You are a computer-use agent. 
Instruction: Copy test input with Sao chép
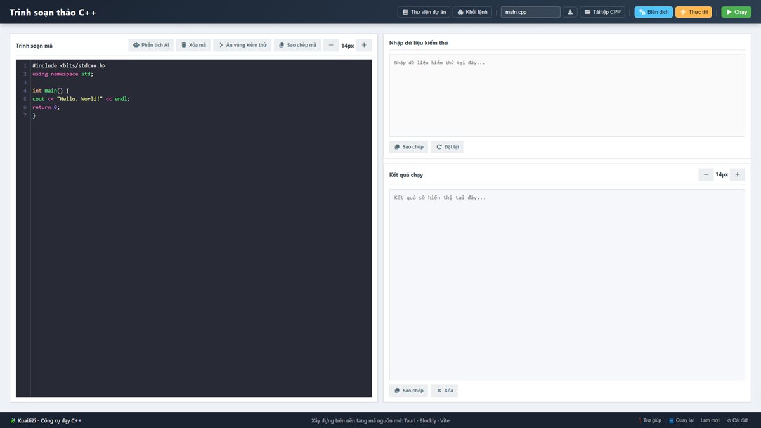(x=408, y=147)
